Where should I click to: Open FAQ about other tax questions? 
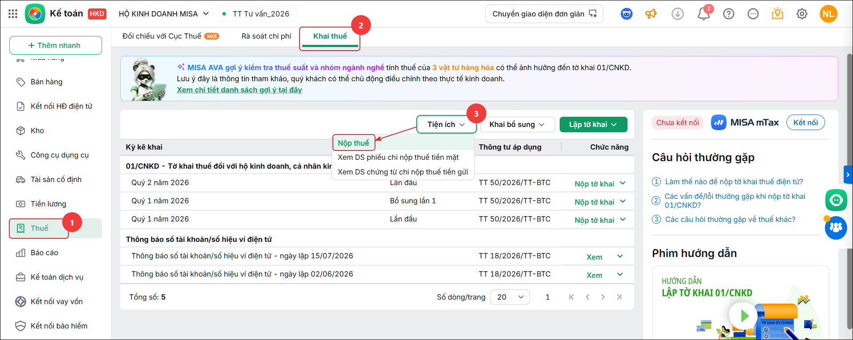click(731, 219)
